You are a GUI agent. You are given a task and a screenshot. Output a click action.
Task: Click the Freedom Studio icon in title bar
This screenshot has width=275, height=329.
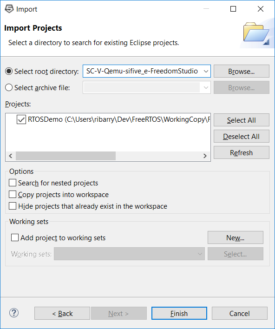(9, 9)
